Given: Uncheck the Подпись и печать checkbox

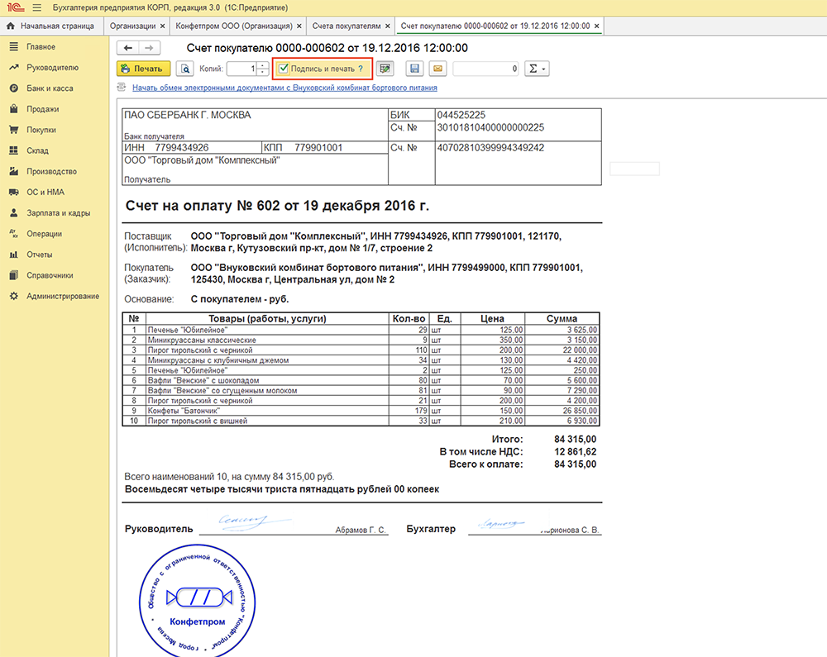Looking at the screenshot, I should 283,69.
